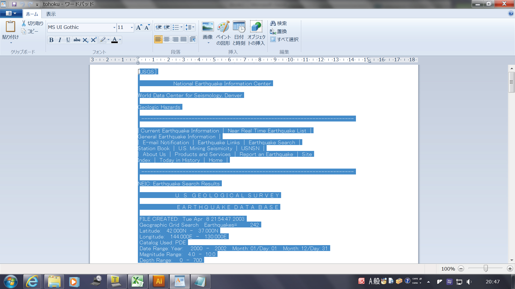Image resolution: width=515 pixels, height=289 pixels.
Task: Toggle italic formatting
Action: pyautogui.click(x=60, y=40)
